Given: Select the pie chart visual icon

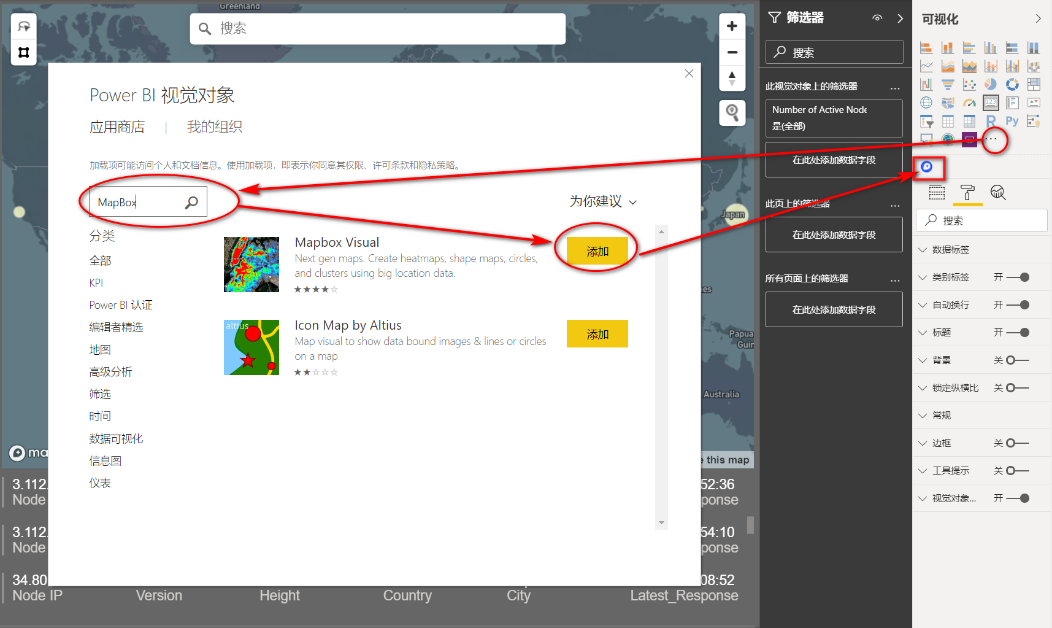Looking at the screenshot, I should 991,84.
